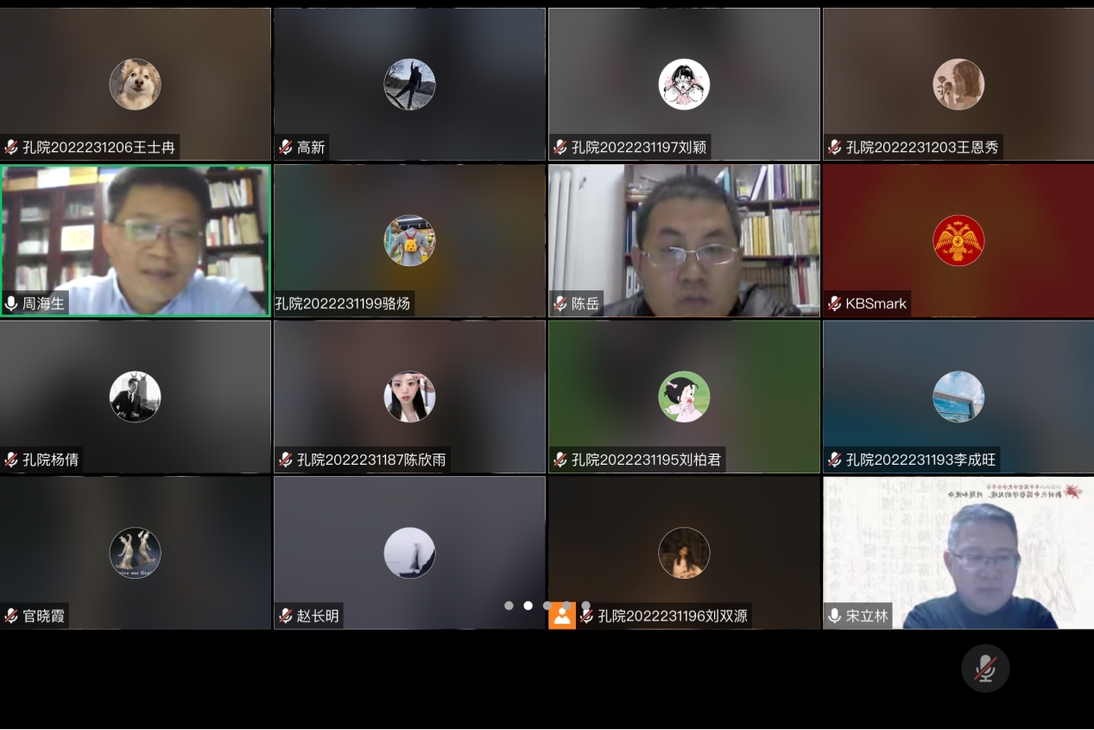
Task: Click the muted mic icon for KBSmark
Action: pyautogui.click(x=834, y=304)
